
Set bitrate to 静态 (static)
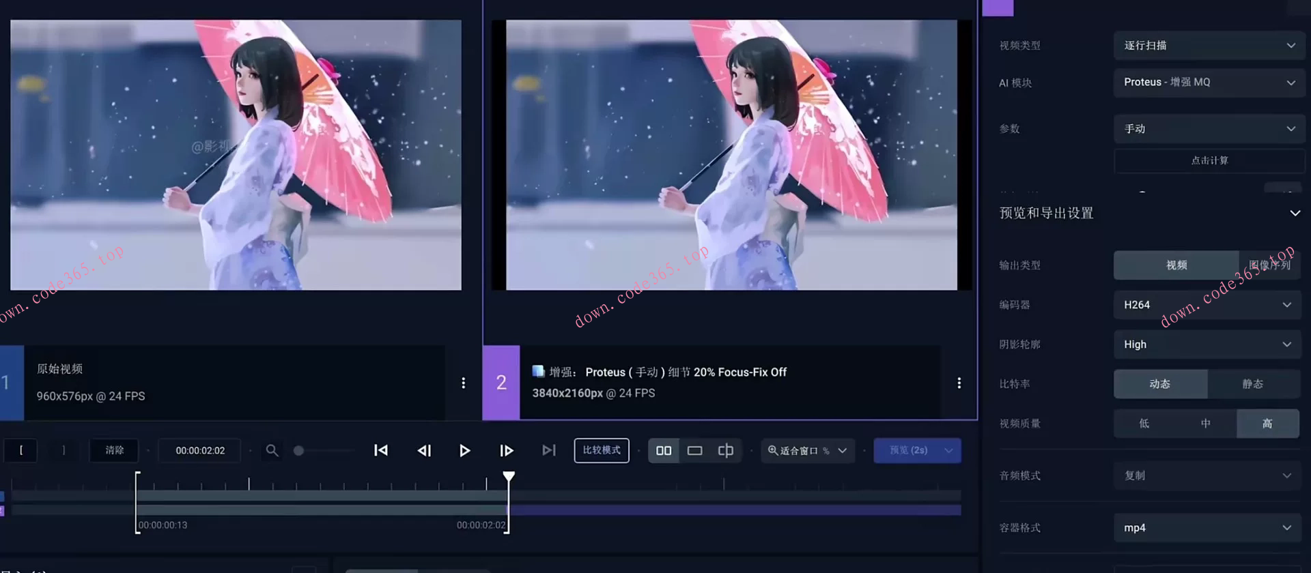[x=1252, y=384]
